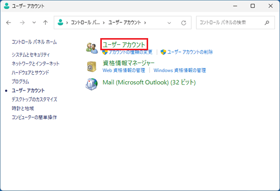Click the title bar user account icon

click(7, 6)
